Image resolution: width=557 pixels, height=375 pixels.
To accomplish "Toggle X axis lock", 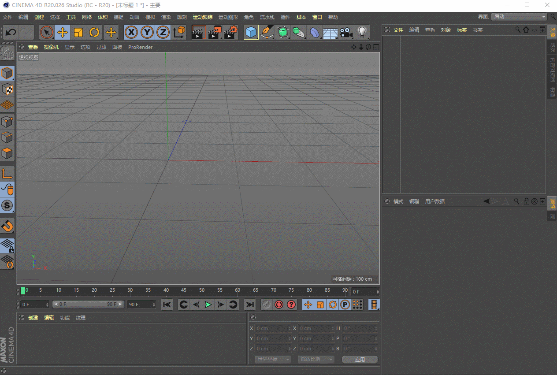I will click(131, 33).
